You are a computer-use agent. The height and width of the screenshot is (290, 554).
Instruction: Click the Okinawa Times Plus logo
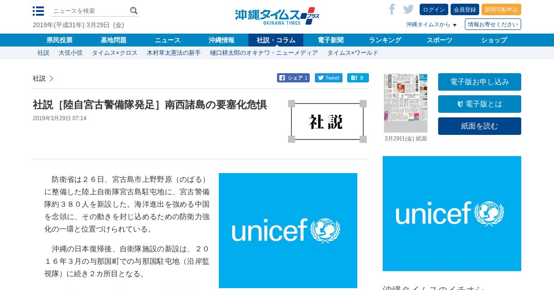(x=277, y=16)
